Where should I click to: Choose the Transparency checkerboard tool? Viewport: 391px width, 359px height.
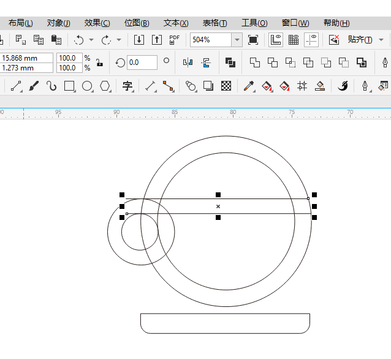226,86
